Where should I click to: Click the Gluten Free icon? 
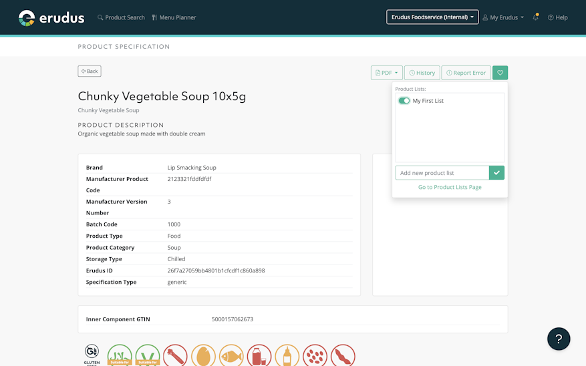(92, 355)
